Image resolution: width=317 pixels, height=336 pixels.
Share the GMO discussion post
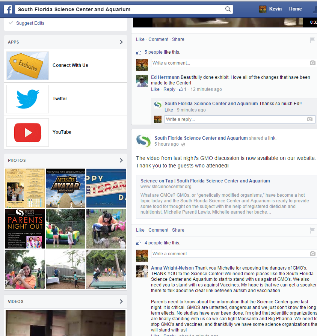coord(178,230)
